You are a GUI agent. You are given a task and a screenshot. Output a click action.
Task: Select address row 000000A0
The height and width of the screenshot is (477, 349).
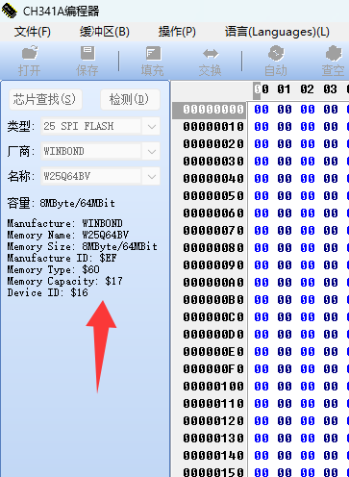[213, 283]
